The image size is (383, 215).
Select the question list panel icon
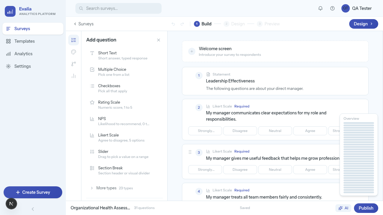tap(74, 40)
